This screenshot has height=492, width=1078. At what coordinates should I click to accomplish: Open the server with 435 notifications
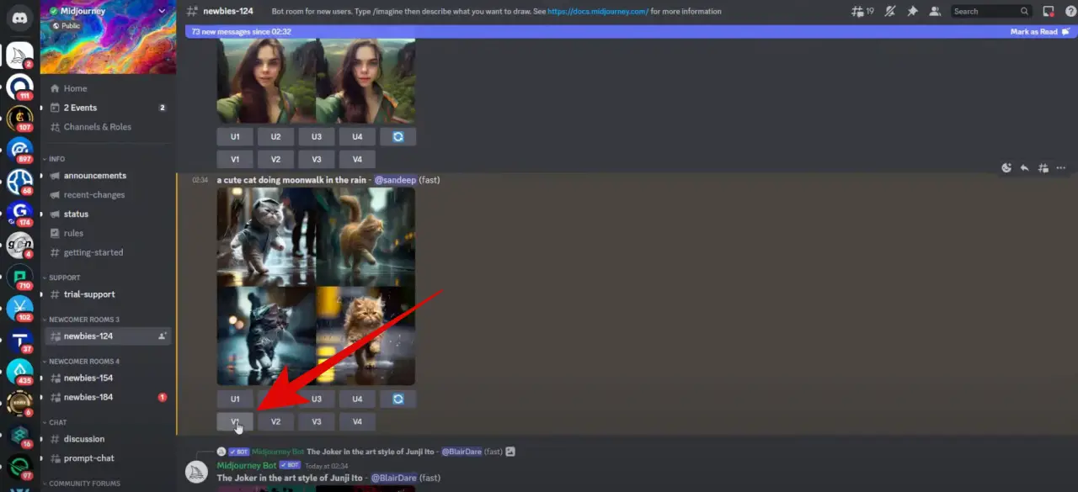click(19, 373)
